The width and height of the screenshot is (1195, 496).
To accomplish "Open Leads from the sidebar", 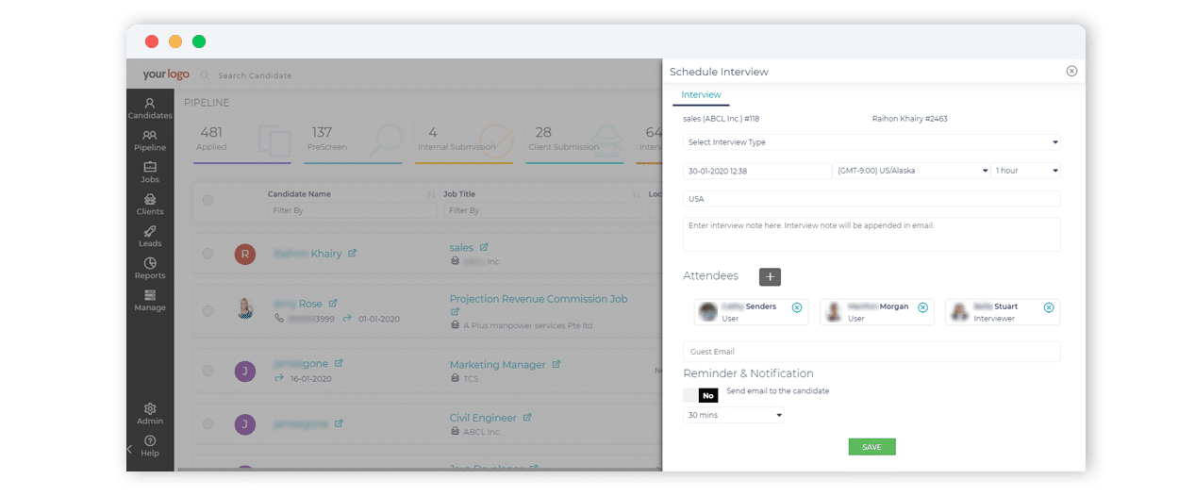I will point(150,237).
